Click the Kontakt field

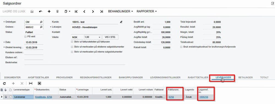click(94, 32)
